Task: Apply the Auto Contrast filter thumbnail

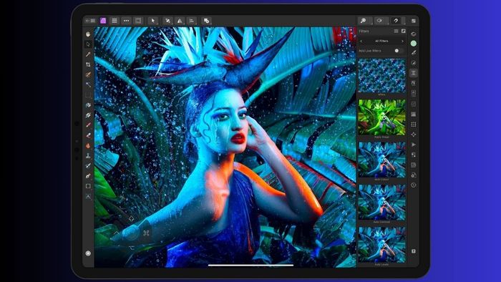Action: (381, 202)
